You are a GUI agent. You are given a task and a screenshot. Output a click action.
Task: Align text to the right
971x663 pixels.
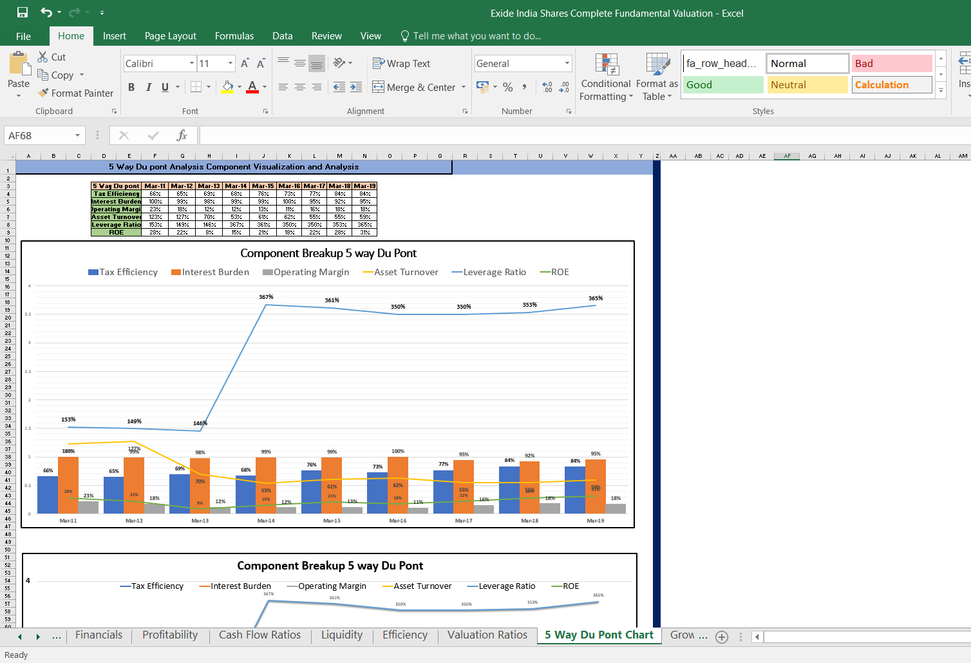[x=317, y=86]
